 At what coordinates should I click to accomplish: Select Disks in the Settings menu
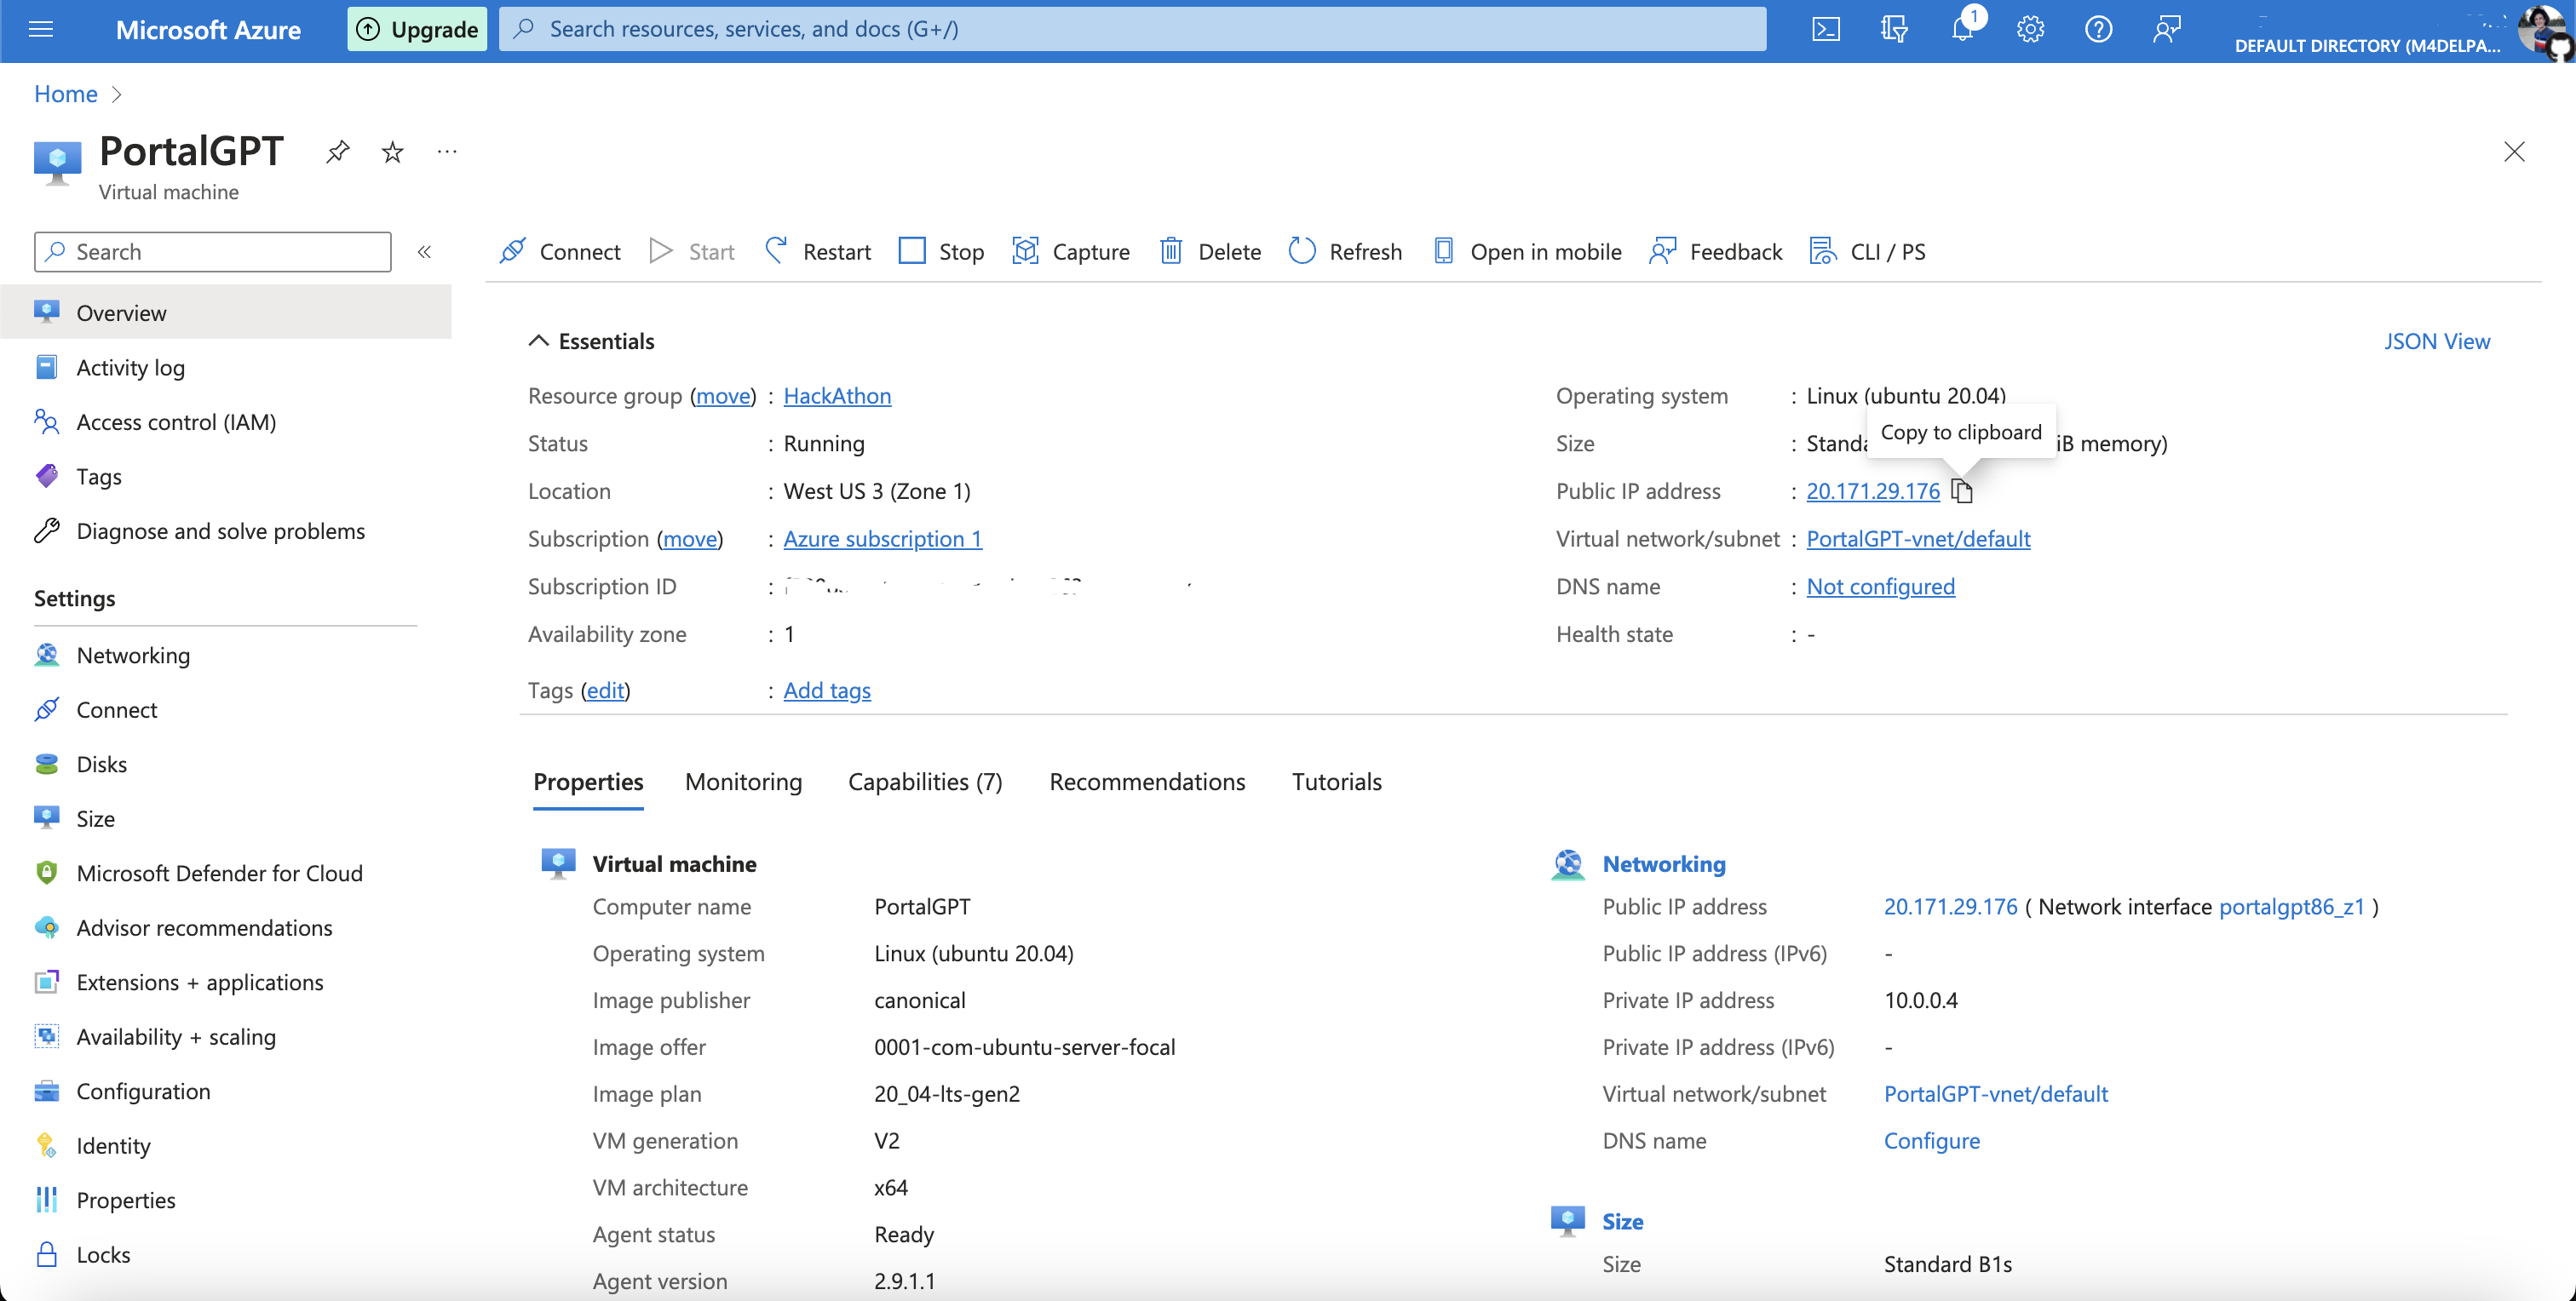click(x=101, y=765)
